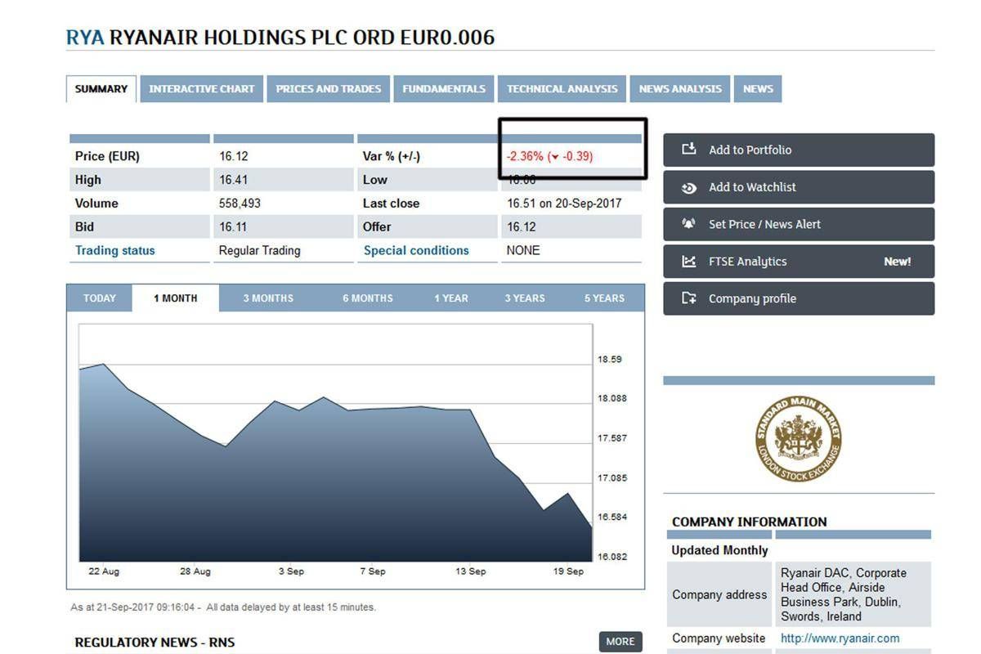
Task: Click the Volume value 558,493
Action: pyautogui.click(x=240, y=204)
